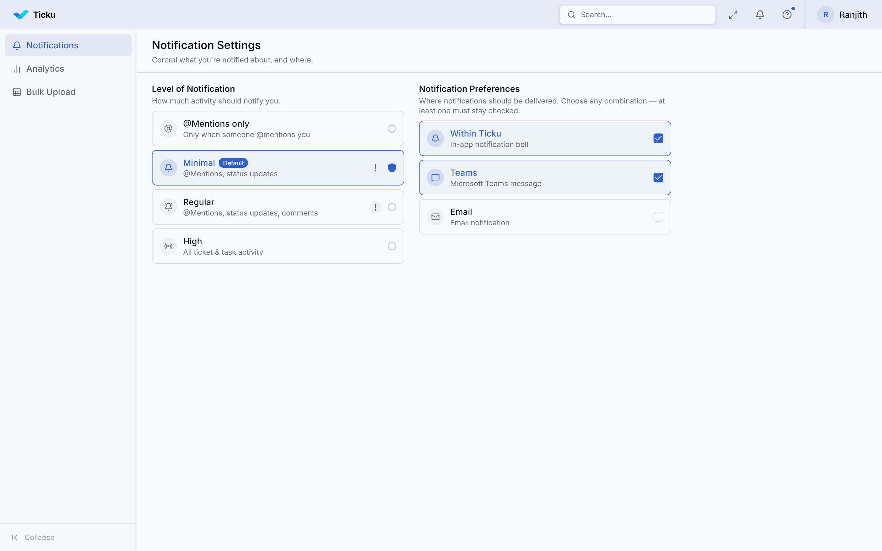Click the Email preference title
This screenshot has height=551, width=882.
click(x=461, y=212)
